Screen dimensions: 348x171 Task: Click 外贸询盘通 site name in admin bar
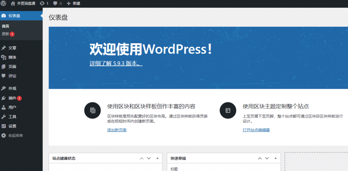pos(26,3)
